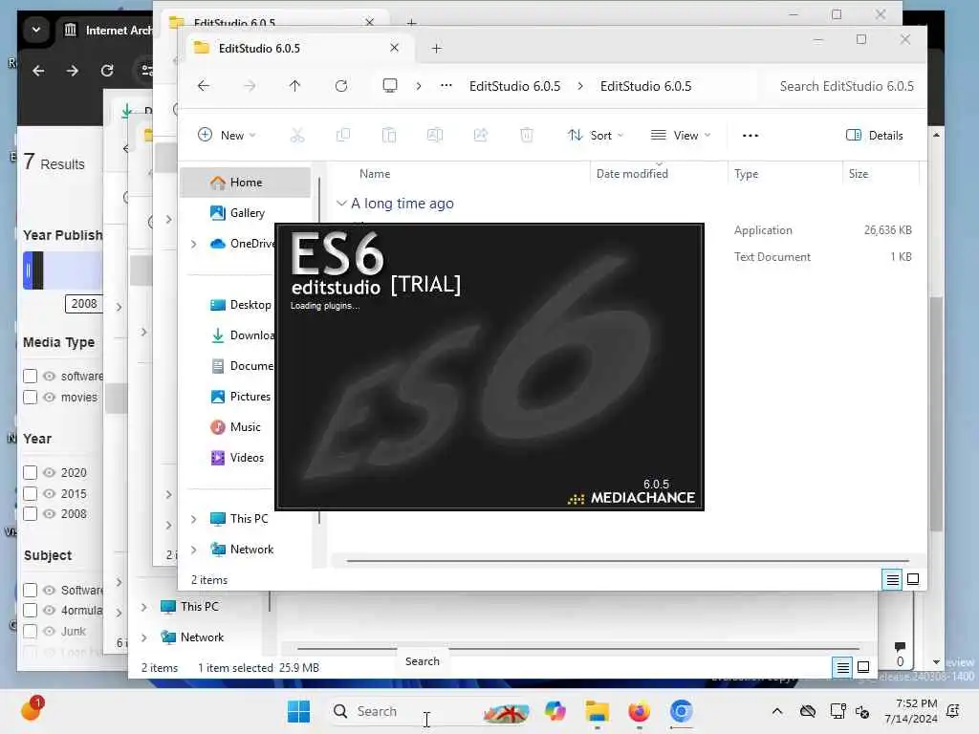
Task: Expand Network in front window sidebar
Action: point(193,550)
